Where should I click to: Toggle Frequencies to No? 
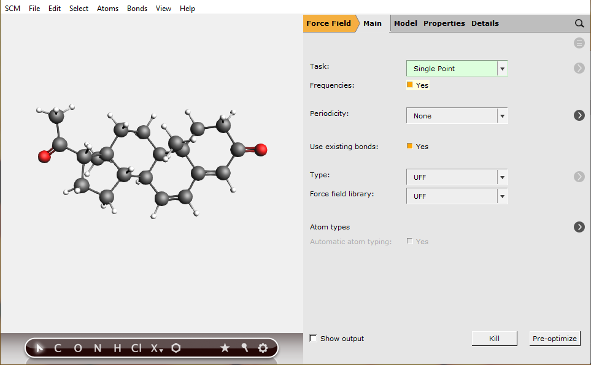click(x=410, y=85)
